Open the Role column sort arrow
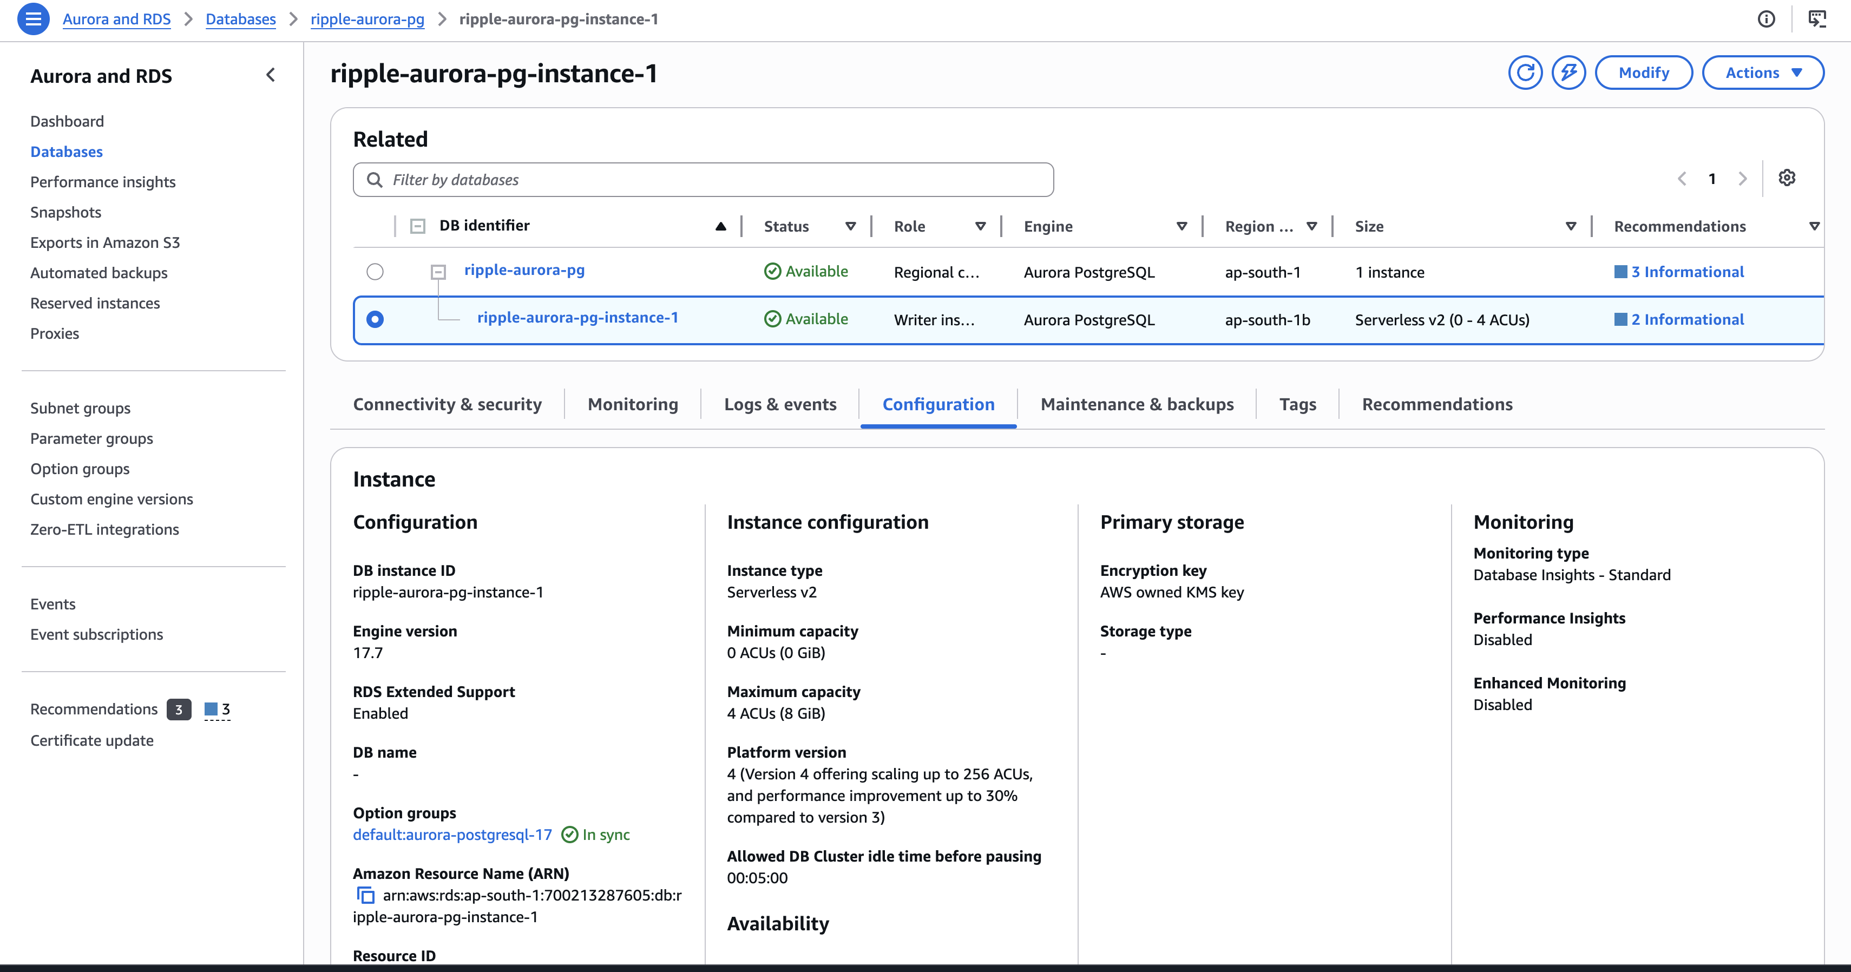Screen dimensions: 1851x972 pyautogui.click(x=980, y=226)
